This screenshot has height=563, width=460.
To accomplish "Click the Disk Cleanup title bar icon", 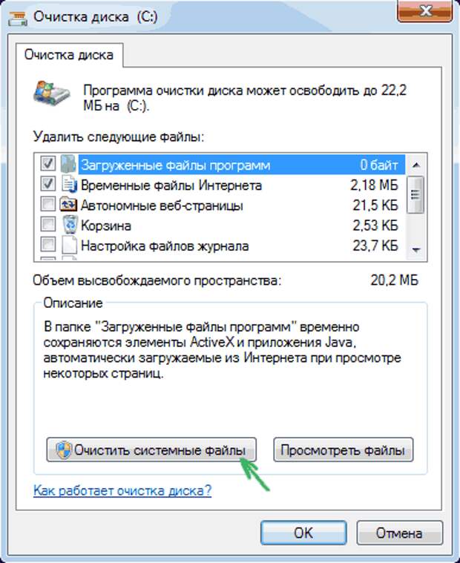I will point(18,18).
